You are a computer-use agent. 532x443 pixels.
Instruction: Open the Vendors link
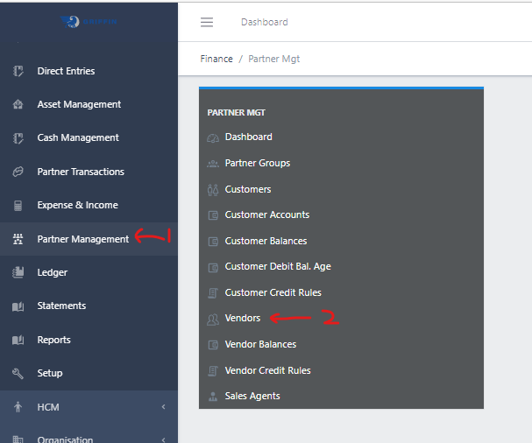[243, 319]
